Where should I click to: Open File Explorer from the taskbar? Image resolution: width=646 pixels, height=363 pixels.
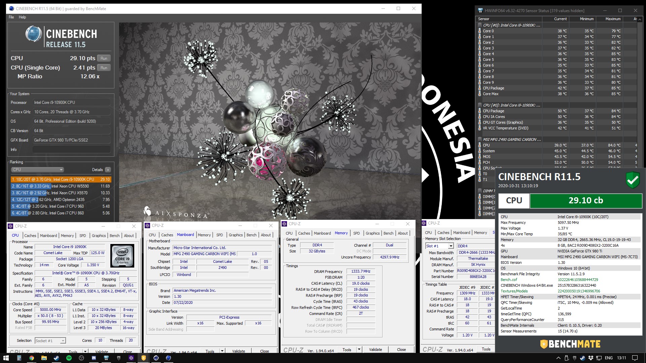pyautogui.click(x=44, y=358)
